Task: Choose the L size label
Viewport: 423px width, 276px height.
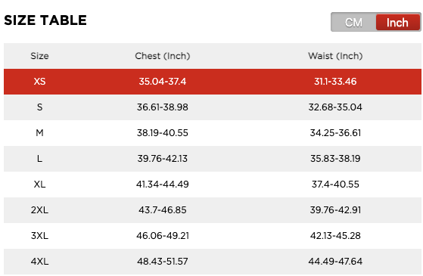Action: click(x=39, y=159)
